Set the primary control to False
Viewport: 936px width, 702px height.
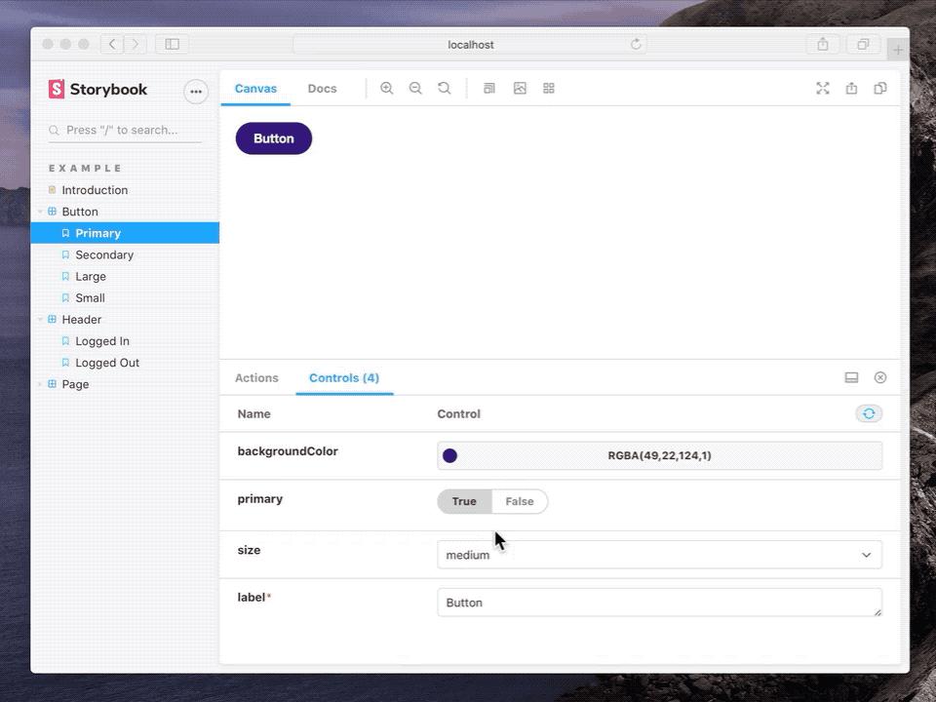pos(520,501)
